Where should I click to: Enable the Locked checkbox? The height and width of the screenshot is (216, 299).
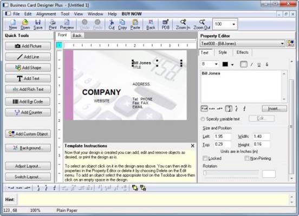point(205,158)
